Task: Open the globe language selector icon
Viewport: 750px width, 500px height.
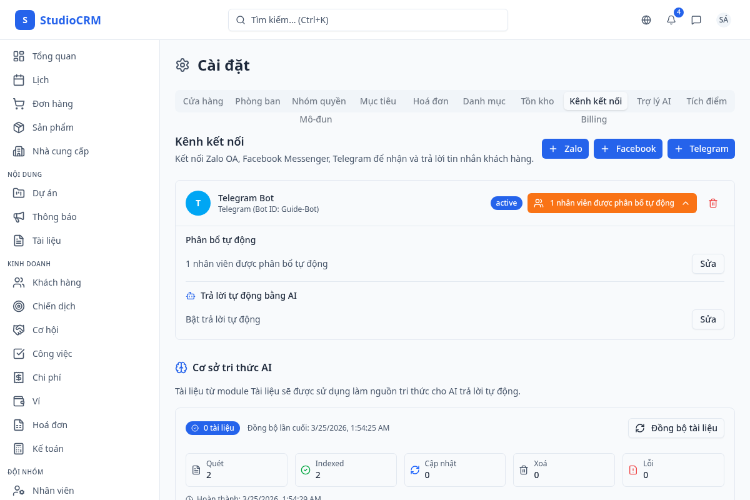Action: pyautogui.click(x=646, y=19)
